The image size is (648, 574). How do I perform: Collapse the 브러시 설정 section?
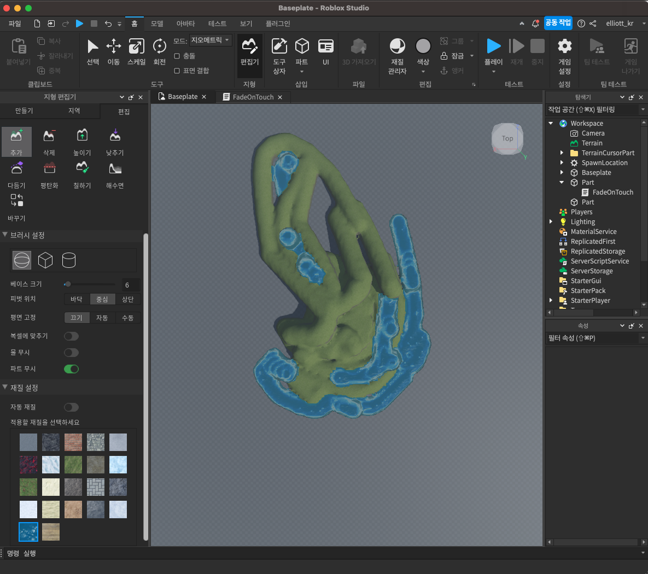click(x=5, y=235)
